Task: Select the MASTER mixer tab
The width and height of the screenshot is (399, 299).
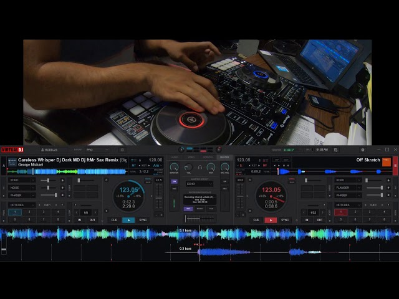Action: 224,158
